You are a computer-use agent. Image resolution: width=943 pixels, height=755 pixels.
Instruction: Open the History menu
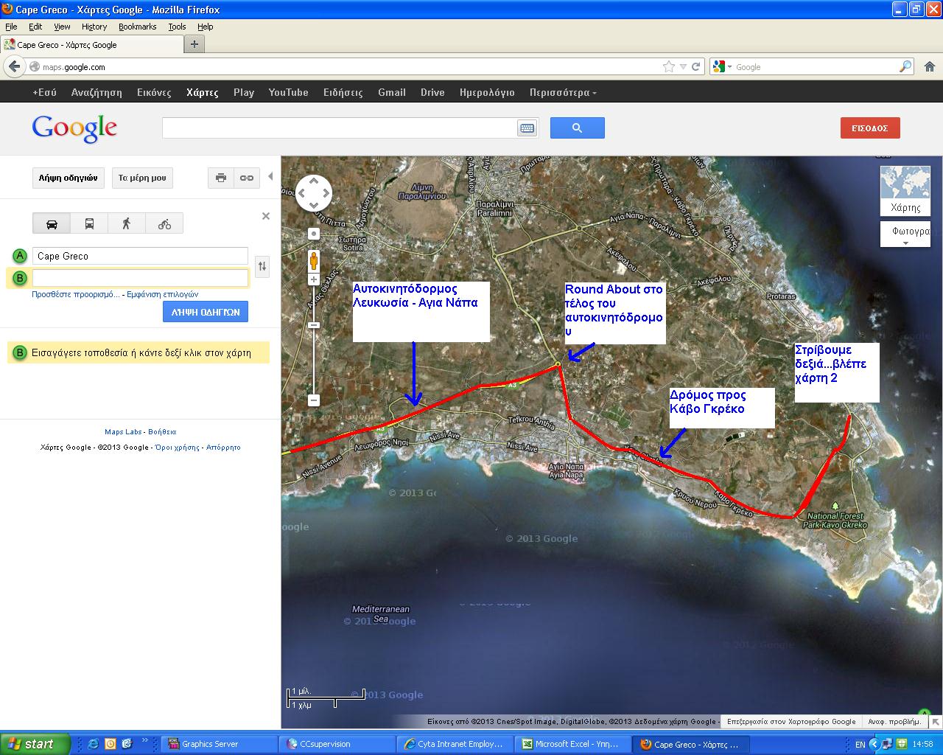tap(94, 27)
